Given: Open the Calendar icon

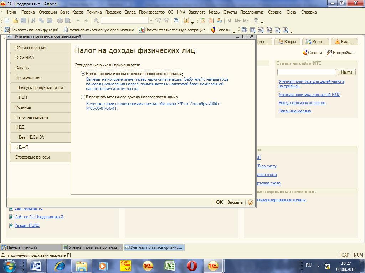Looking at the screenshot, I should [x=211, y=21].
